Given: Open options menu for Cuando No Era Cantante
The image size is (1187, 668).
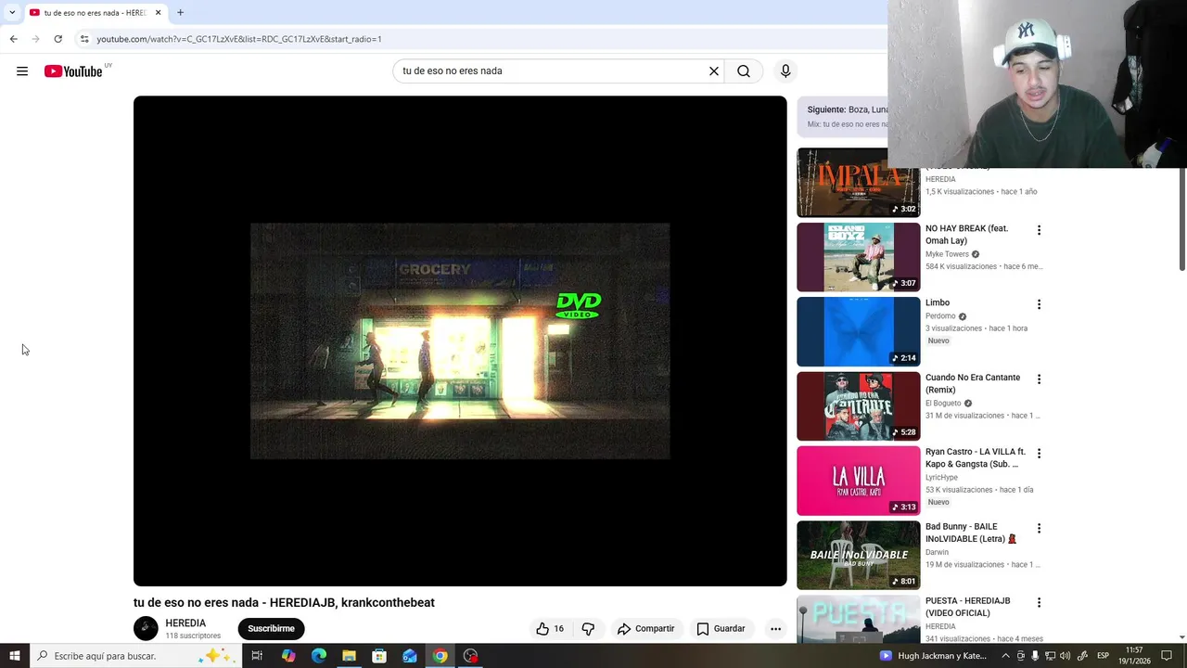Looking at the screenshot, I should [x=1039, y=379].
